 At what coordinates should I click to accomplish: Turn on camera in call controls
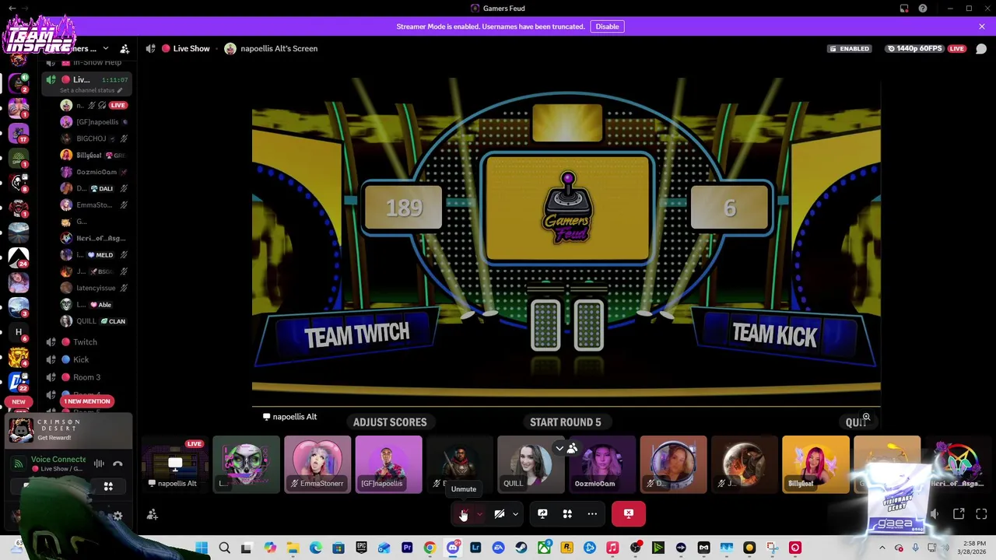pos(500,513)
